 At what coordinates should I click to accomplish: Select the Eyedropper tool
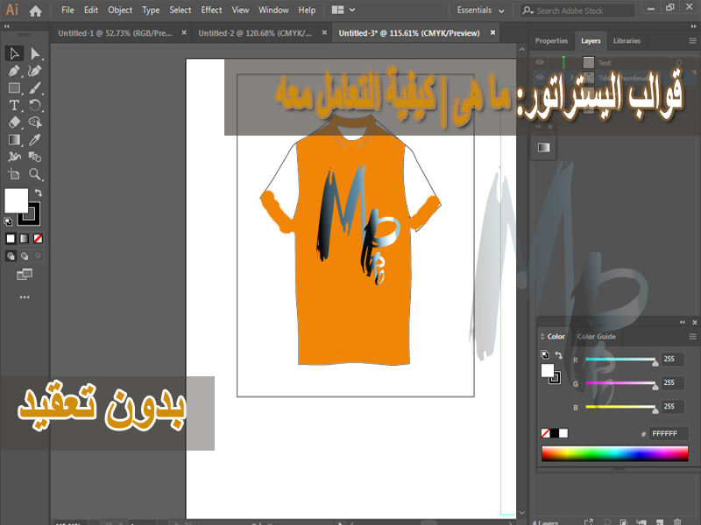(35, 140)
